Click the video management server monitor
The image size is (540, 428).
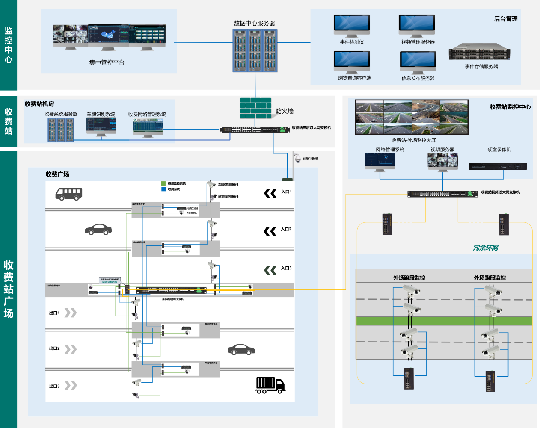point(417,26)
